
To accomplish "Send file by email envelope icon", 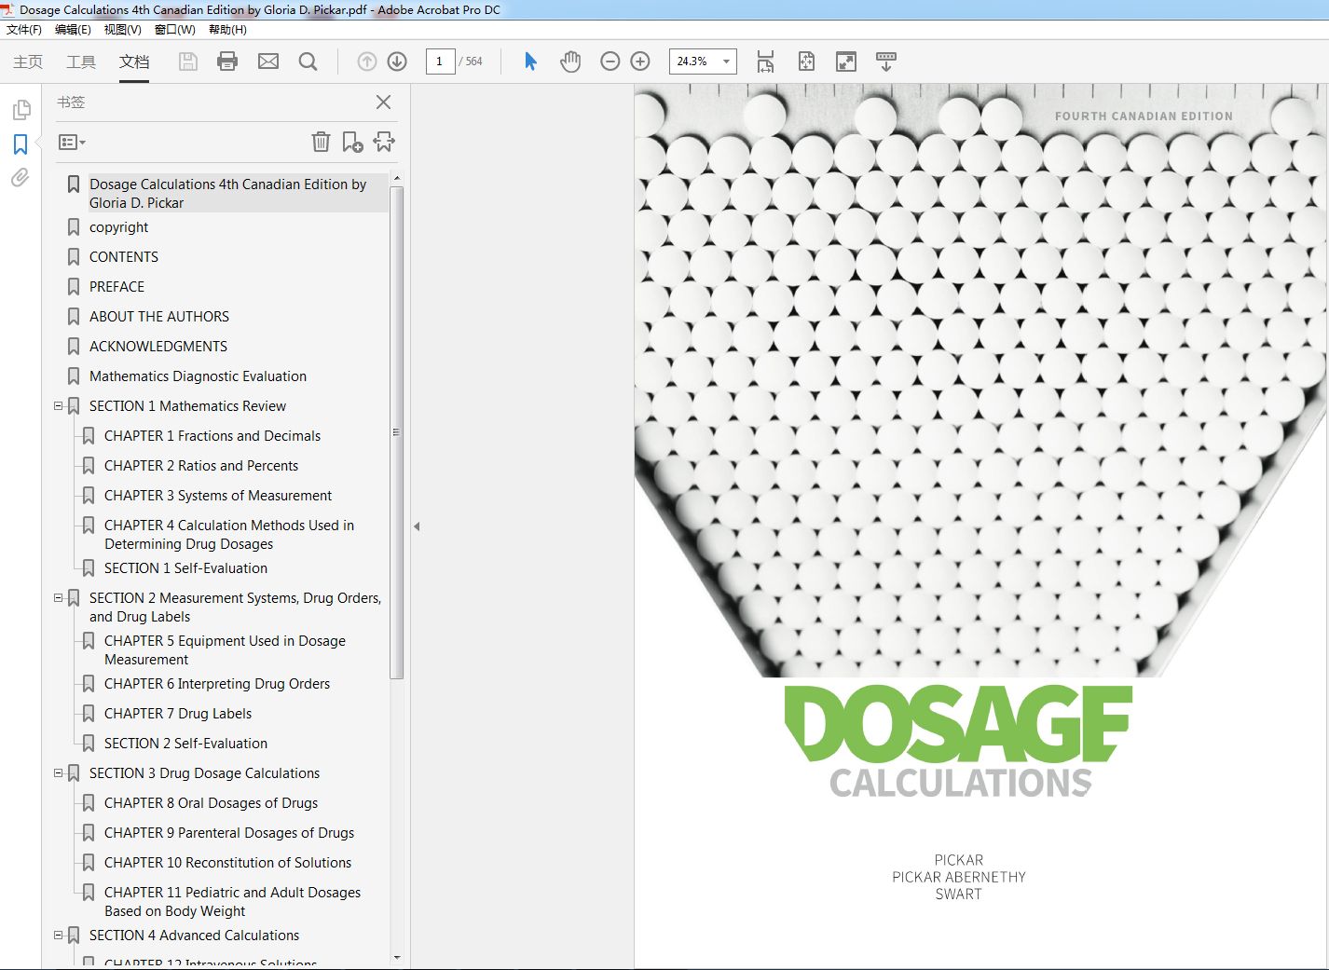I will (x=268, y=61).
